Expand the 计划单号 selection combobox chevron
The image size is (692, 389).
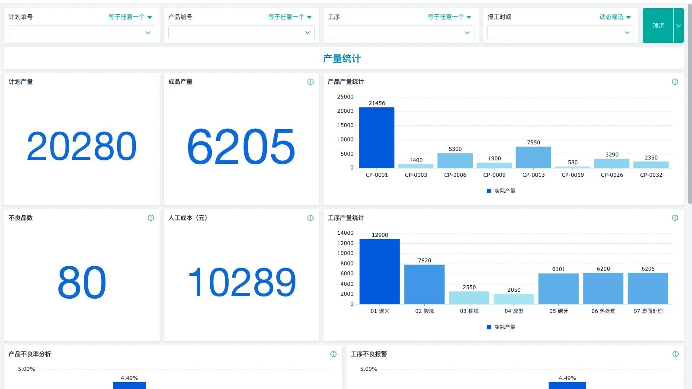[149, 32]
